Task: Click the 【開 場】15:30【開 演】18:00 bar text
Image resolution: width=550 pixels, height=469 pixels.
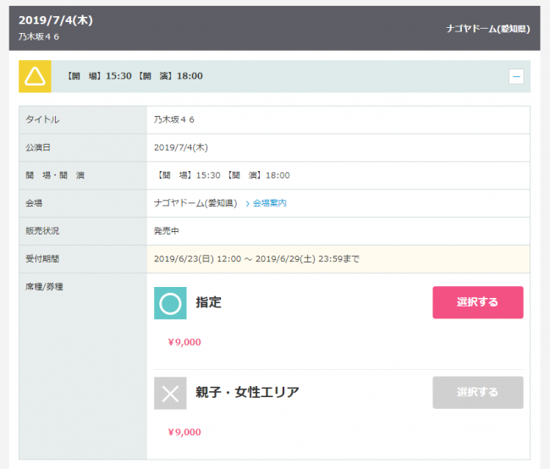Action: tap(135, 76)
